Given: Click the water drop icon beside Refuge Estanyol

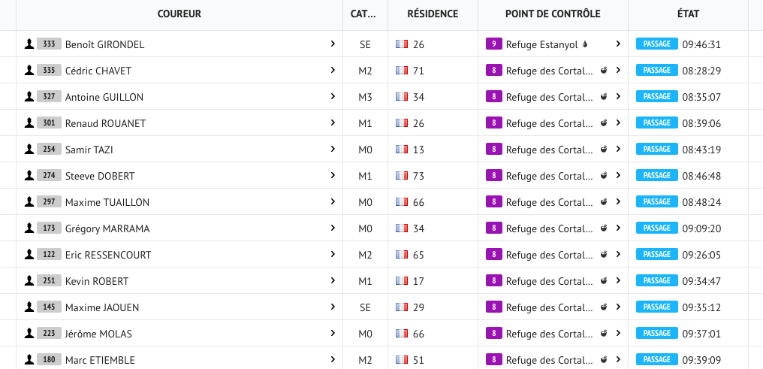Looking at the screenshot, I should 585,44.
